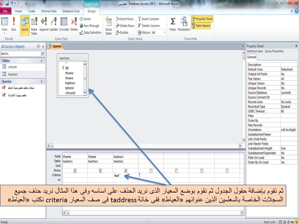Switch to the External Data tab
Image resolution: width=299 pixels, height=224 pixels.
49,11
